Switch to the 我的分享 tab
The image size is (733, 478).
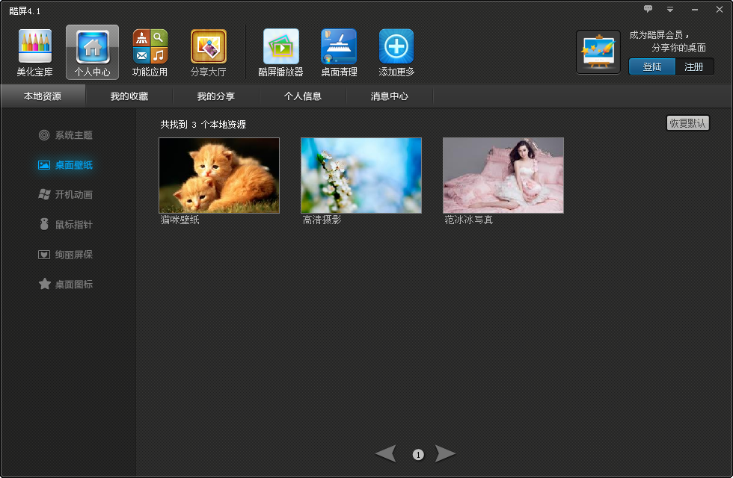tap(216, 96)
